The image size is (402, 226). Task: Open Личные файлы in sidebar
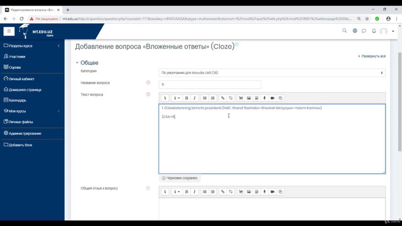(x=18, y=122)
